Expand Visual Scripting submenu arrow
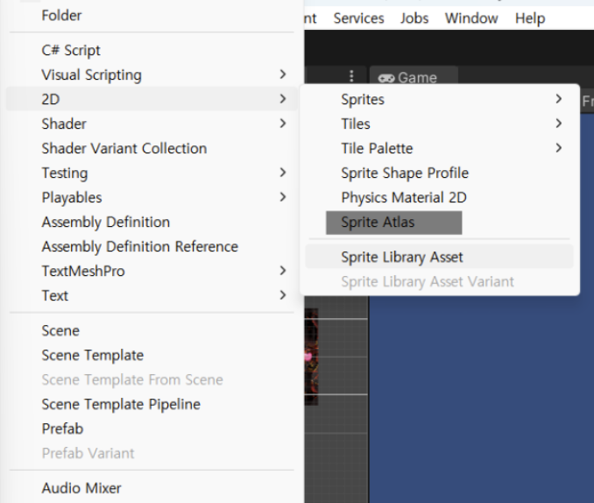 (x=283, y=74)
